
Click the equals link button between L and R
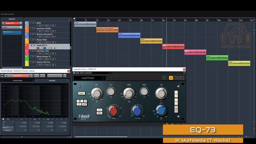coord(82,101)
